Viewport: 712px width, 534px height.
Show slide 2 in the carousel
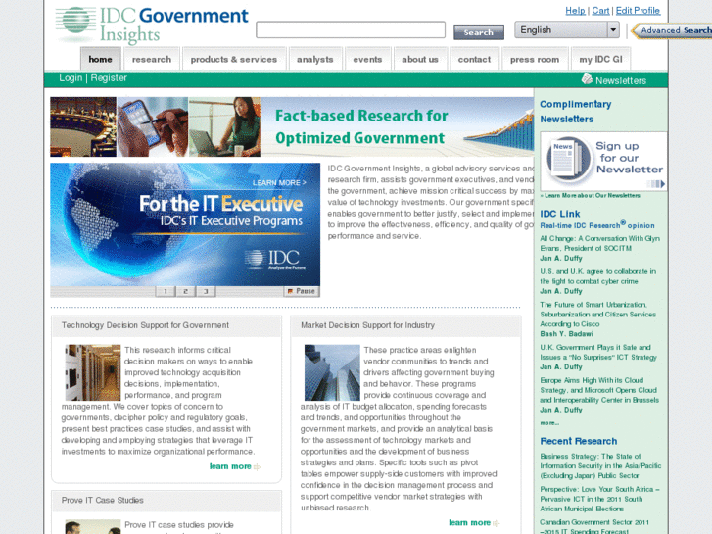click(185, 291)
